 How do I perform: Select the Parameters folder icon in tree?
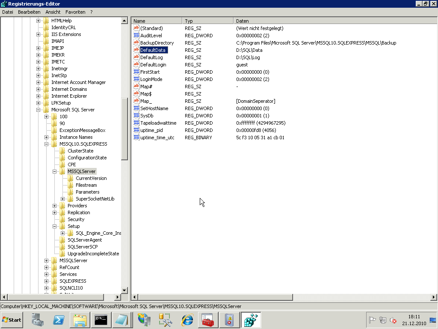[71, 192]
